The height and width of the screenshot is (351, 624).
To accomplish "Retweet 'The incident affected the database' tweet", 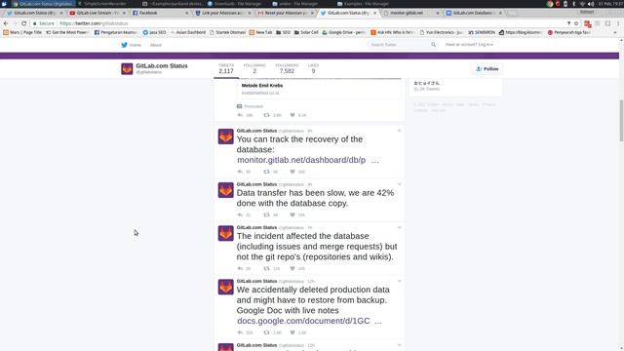I will 266,269.
